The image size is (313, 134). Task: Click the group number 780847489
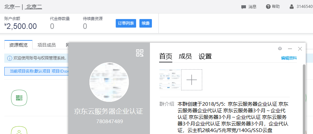pos(109,122)
